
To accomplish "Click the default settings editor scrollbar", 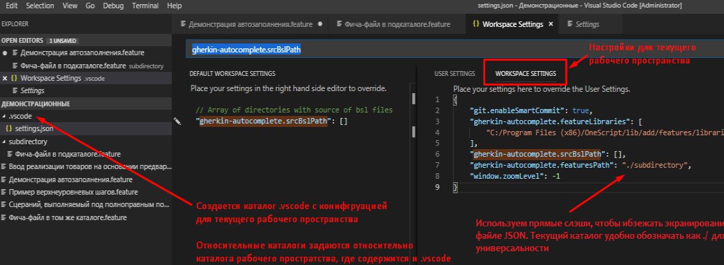I will pyautogui.click(x=413, y=99).
